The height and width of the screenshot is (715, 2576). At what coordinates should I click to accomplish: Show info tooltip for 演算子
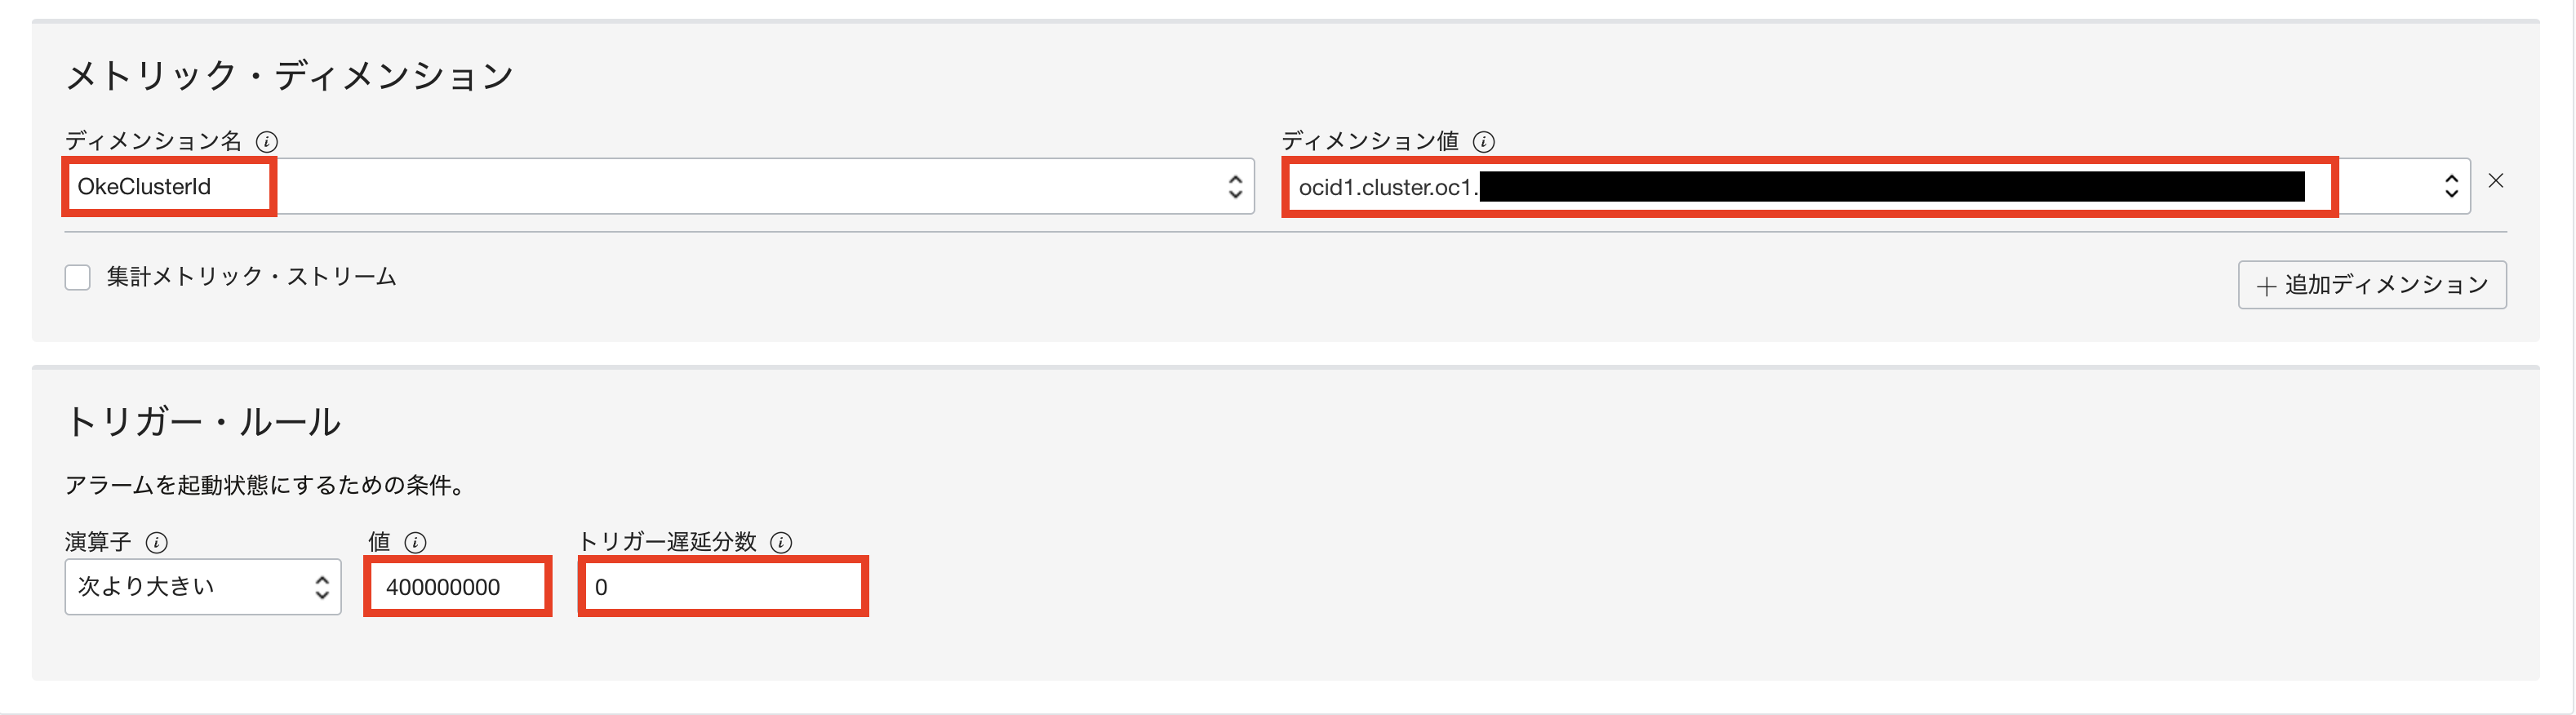coord(157,542)
